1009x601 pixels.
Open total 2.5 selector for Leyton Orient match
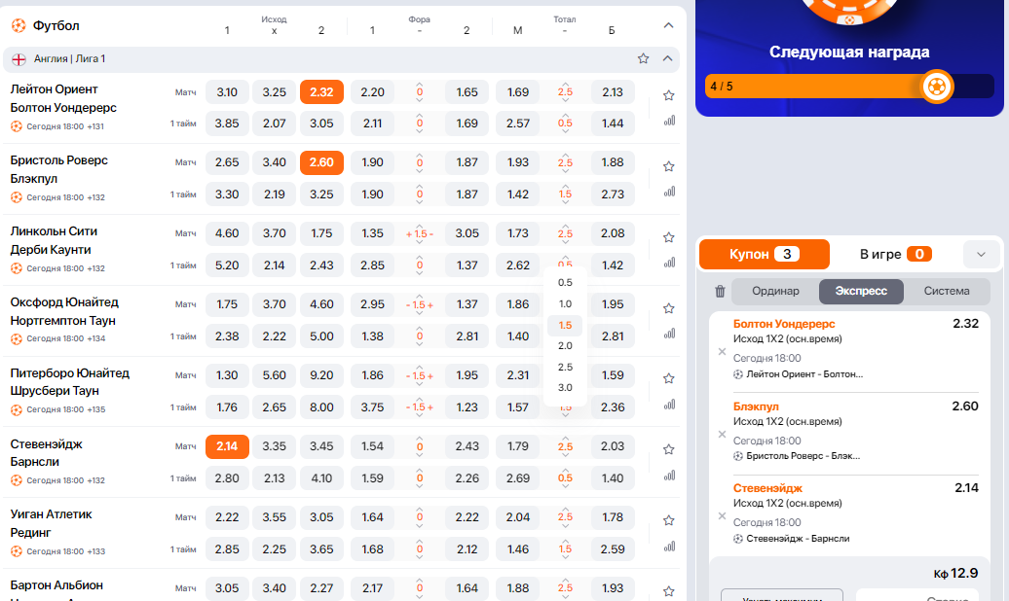tap(565, 92)
